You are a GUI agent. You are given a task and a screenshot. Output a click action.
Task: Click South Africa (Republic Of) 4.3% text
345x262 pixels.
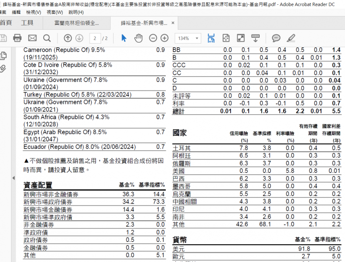(66, 117)
